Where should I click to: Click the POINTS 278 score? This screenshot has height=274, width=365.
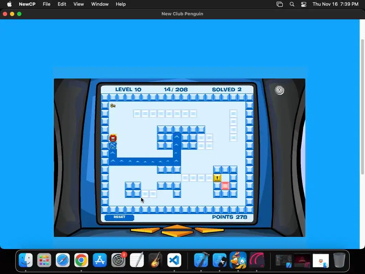pyautogui.click(x=230, y=217)
